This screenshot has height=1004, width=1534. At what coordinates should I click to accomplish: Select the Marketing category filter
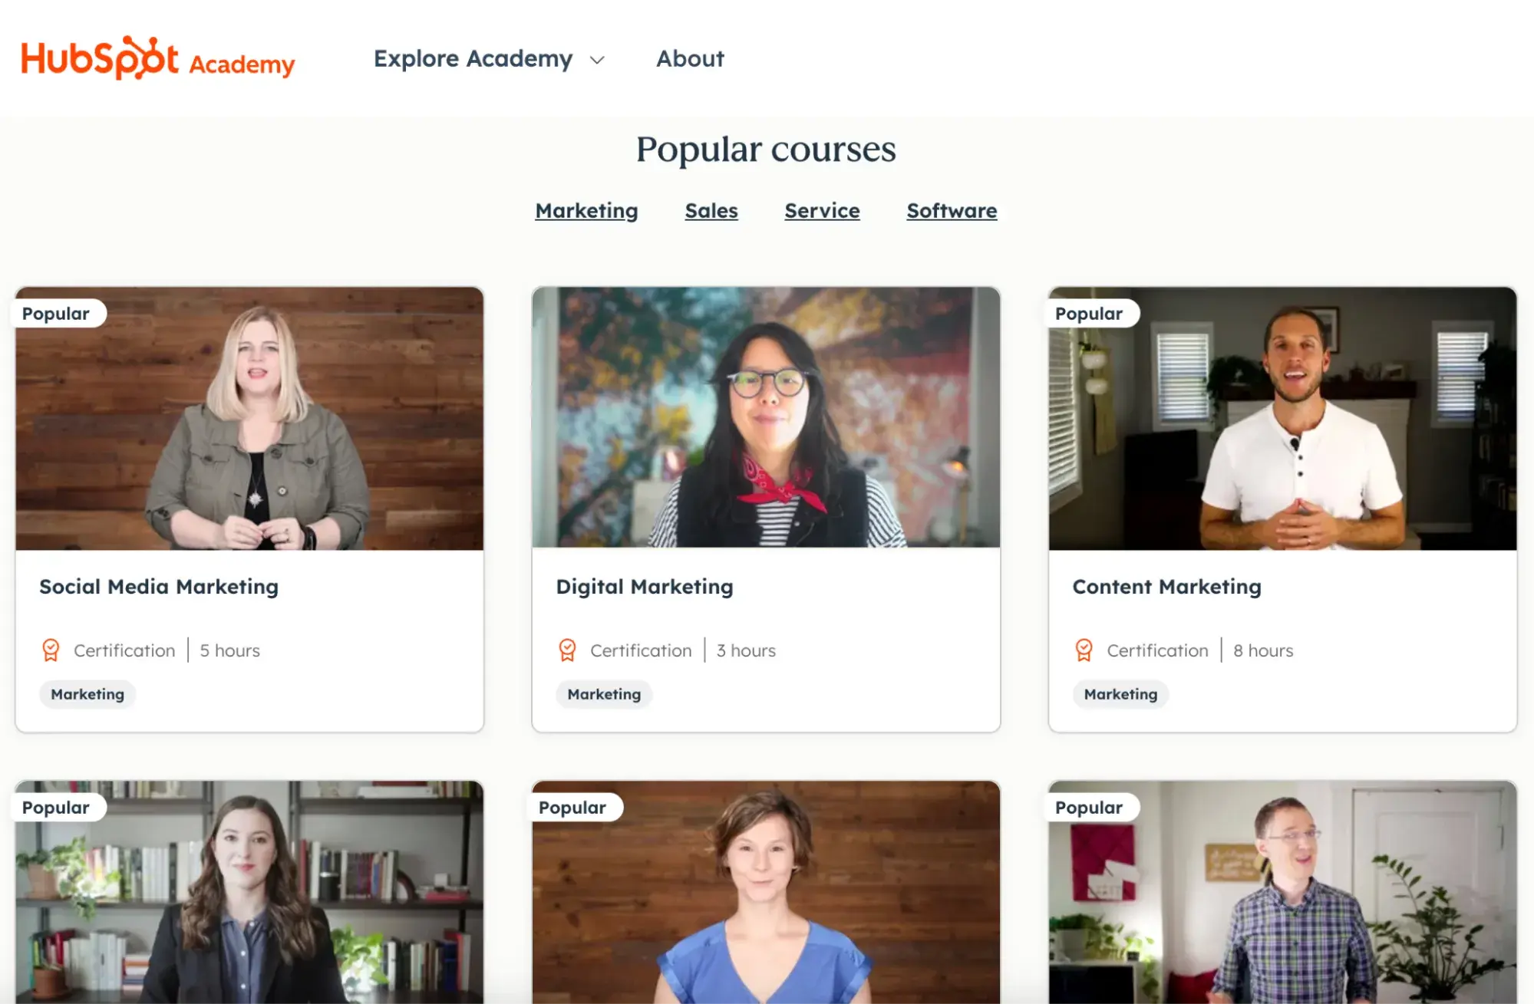tap(586, 210)
